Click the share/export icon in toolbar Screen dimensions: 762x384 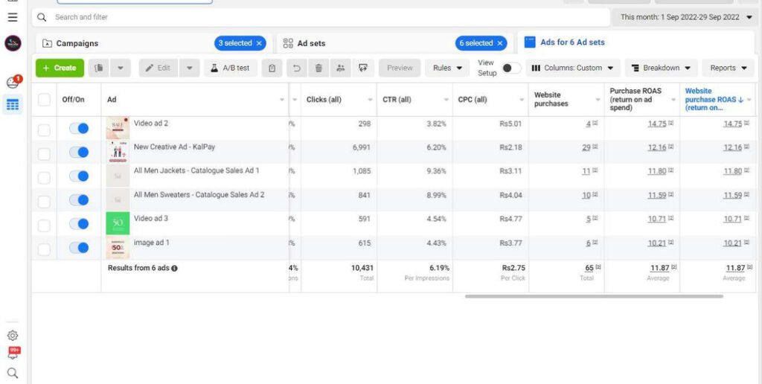(x=363, y=68)
